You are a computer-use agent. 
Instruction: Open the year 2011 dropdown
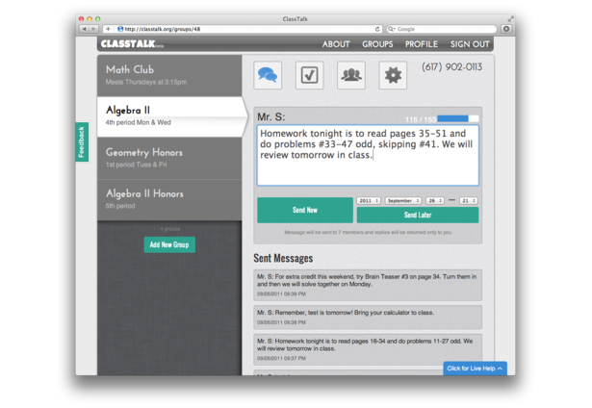369,201
